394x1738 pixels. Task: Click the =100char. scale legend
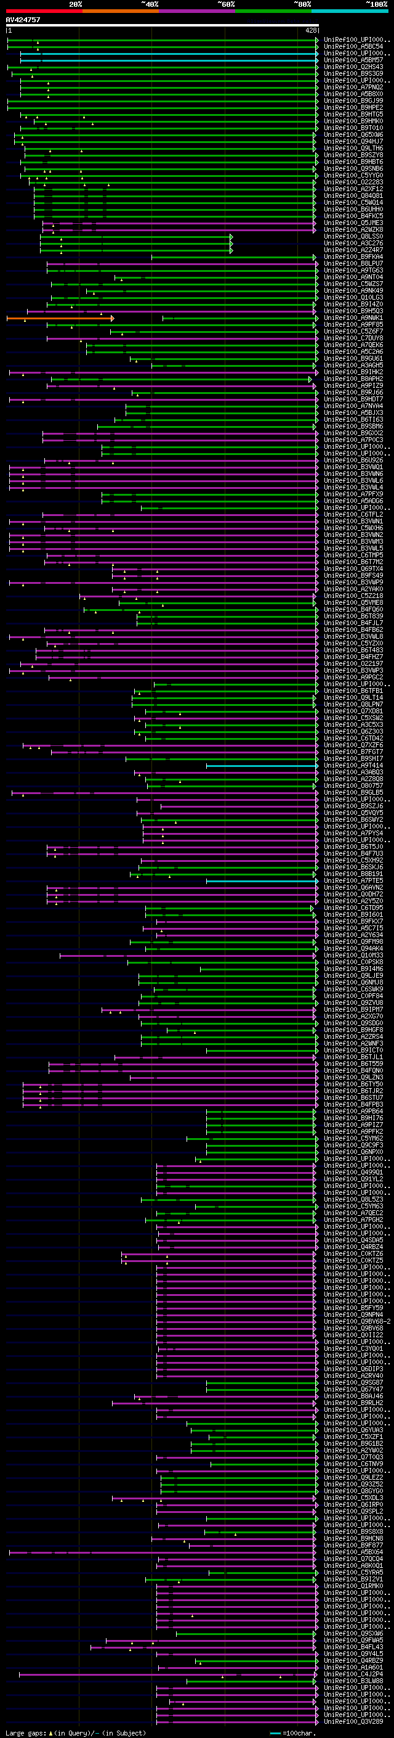coord(293,1732)
